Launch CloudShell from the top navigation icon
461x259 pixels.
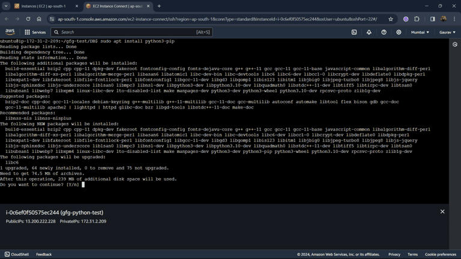(354, 32)
